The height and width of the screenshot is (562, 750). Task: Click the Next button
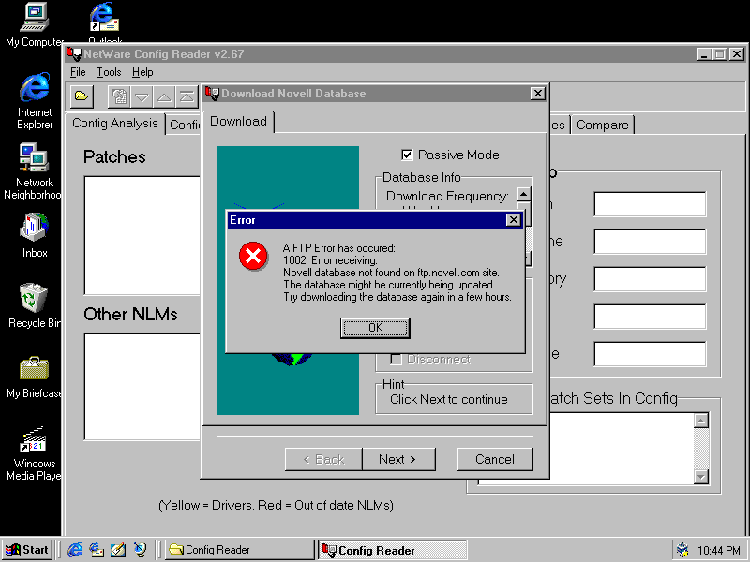(397, 459)
